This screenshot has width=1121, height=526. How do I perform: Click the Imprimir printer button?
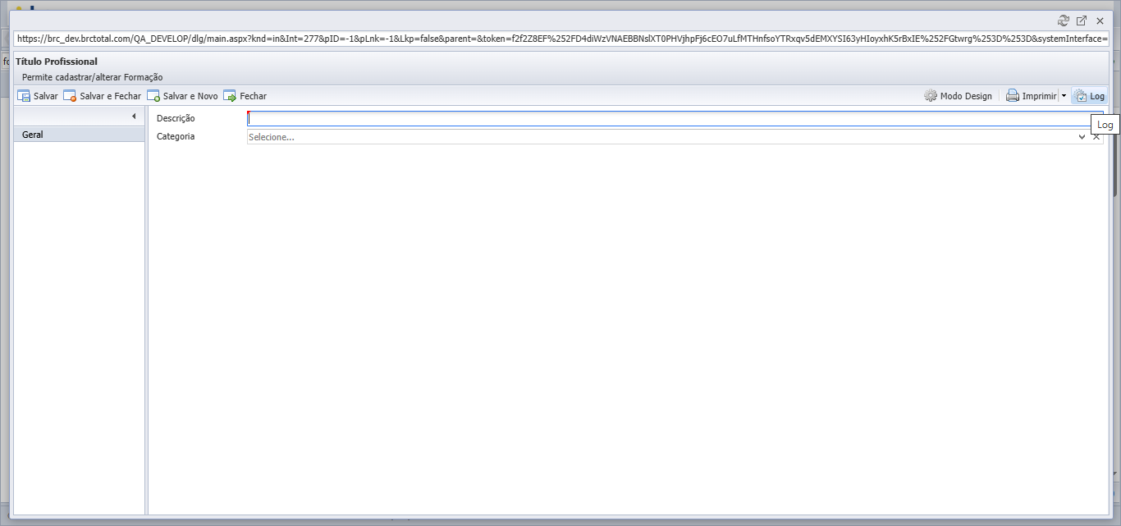point(1032,96)
